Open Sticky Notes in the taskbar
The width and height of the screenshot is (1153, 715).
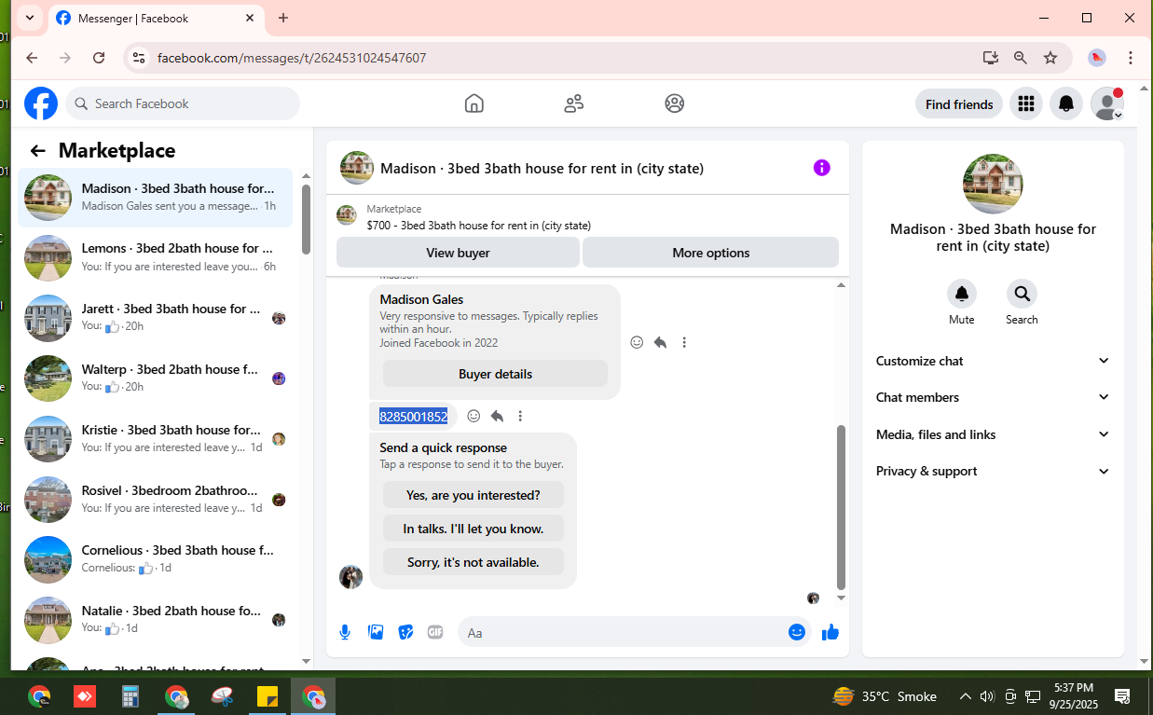(x=268, y=696)
